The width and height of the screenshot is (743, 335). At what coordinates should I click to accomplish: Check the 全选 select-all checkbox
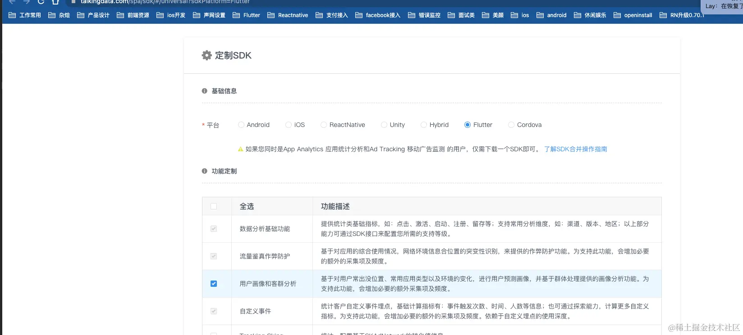(214, 206)
